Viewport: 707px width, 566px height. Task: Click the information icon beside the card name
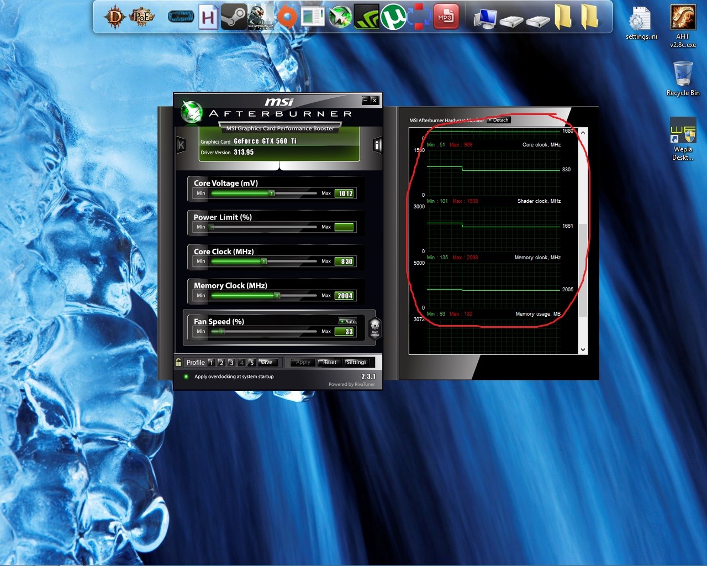coord(377,144)
